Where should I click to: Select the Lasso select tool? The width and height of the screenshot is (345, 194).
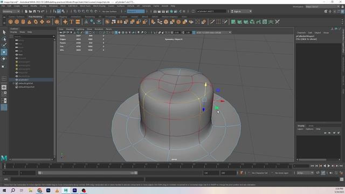coord(4,39)
